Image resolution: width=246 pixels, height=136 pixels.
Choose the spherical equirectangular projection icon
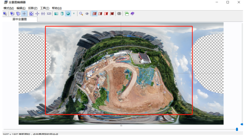68,14
